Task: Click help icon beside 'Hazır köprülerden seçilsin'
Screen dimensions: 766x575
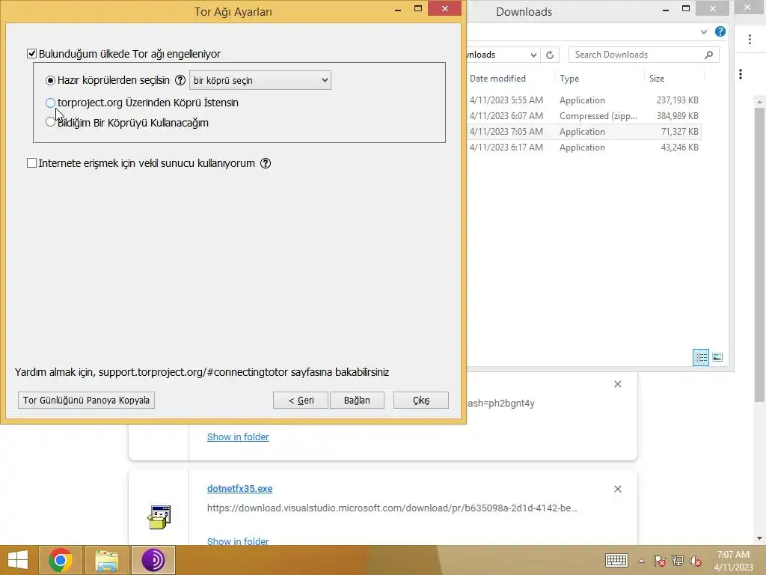Action: [180, 80]
